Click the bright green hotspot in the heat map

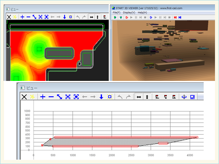(38, 48)
